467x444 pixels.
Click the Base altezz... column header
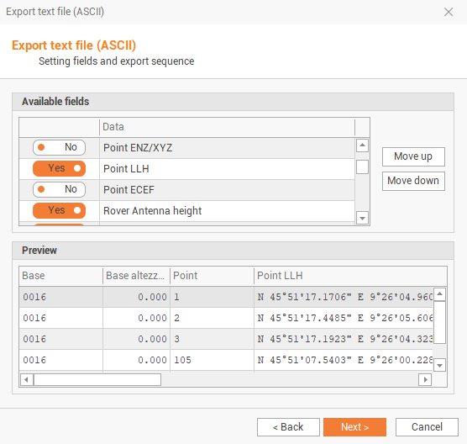(x=136, y=276)
